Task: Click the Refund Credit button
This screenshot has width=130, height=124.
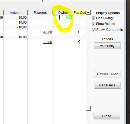Action: (x=107, y=74)
